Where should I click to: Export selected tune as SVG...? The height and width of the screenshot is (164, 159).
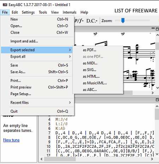98,70
